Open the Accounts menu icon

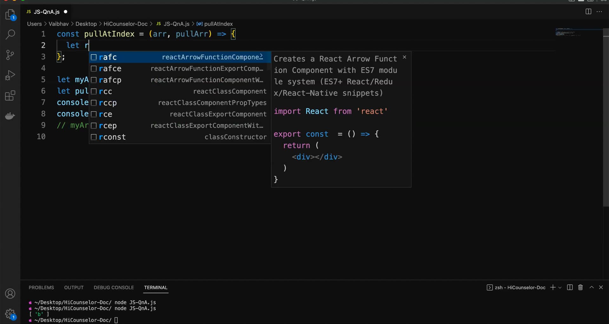(10, 294)
